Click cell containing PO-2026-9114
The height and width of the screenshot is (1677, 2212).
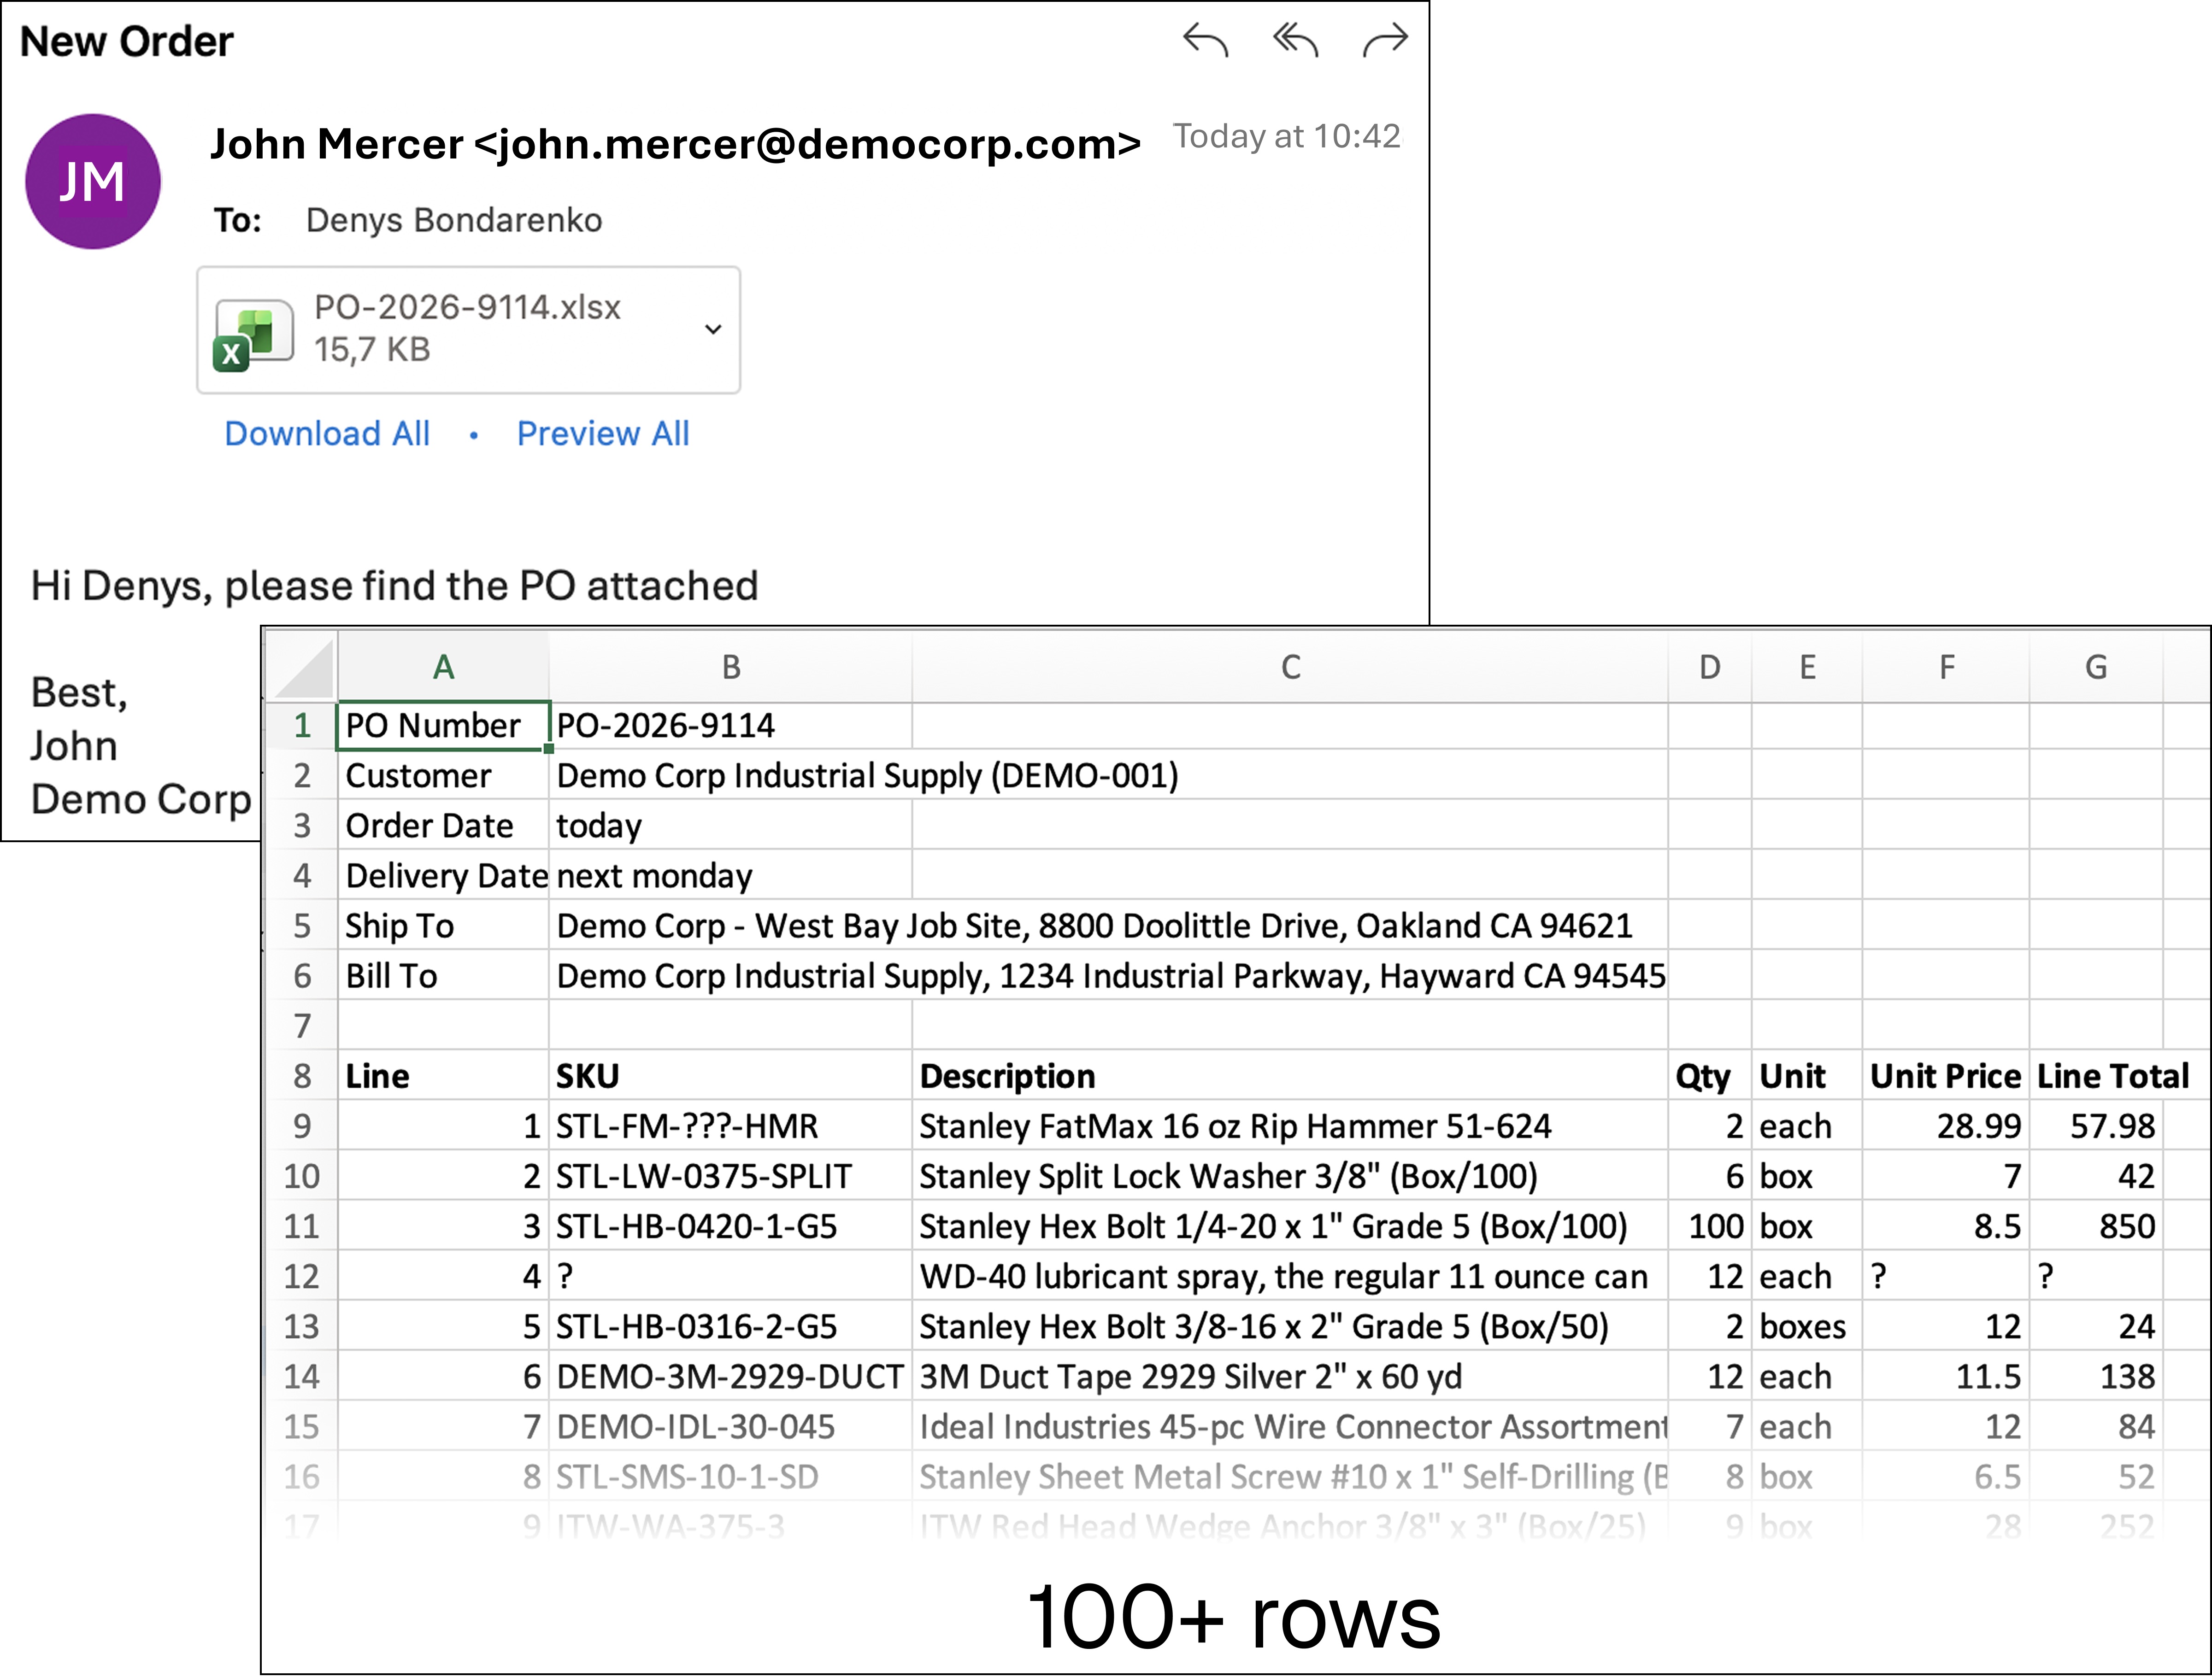coord(731,725)
